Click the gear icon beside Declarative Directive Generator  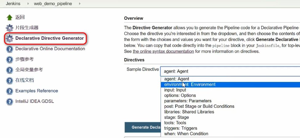pyautogui.click(x=9, y=38)
